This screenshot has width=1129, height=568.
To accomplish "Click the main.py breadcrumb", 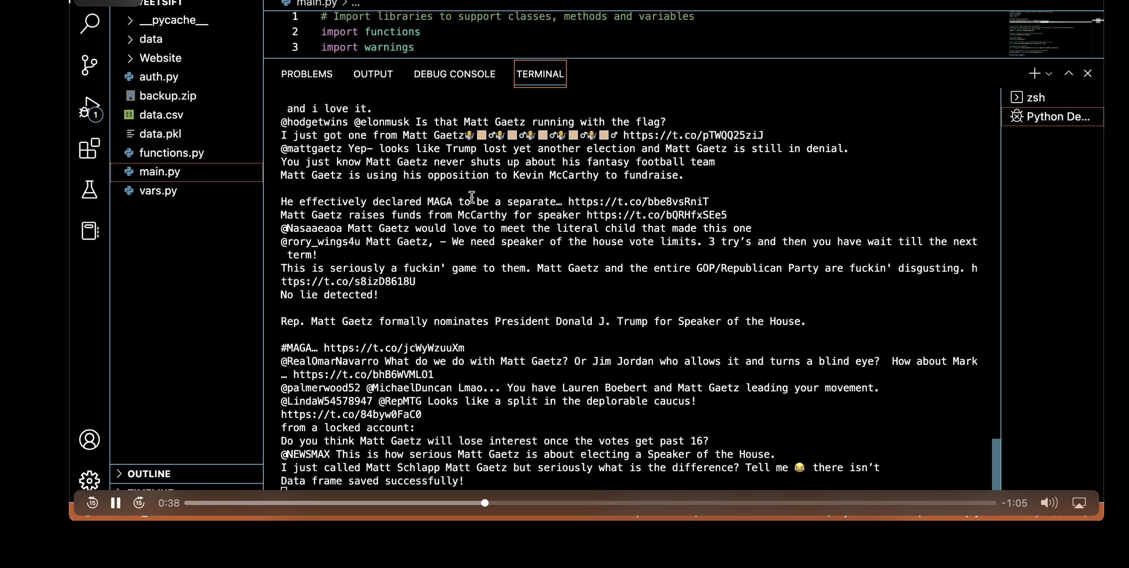I will 316,3.
